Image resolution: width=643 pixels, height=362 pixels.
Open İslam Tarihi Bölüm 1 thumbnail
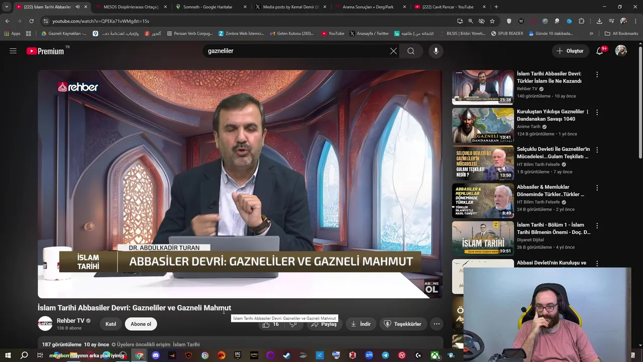pos(483,239)
